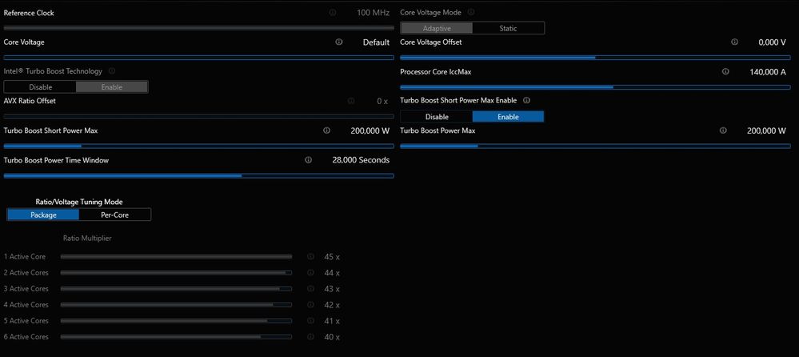Adjust the 2 Active Cores ratio slider
Image resolution: width=799 pixels, height=357 pixels.
click(176, 272)
